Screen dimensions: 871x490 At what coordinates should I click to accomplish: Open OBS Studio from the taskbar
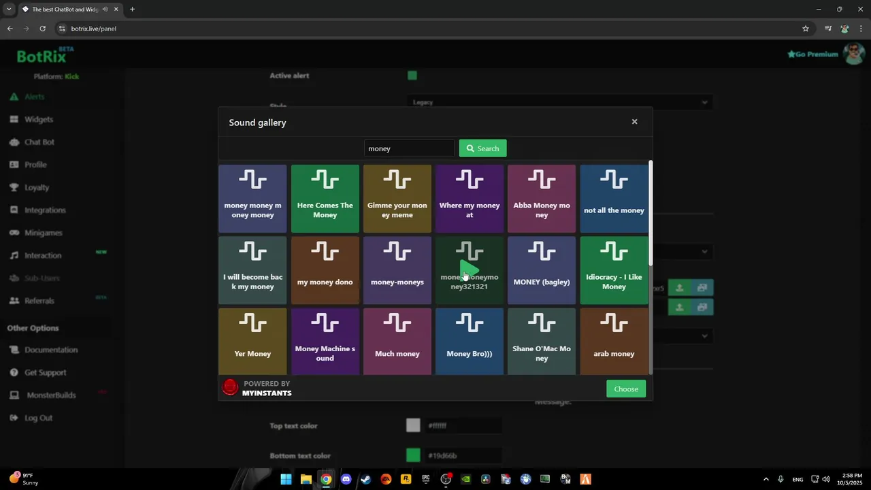446,479
